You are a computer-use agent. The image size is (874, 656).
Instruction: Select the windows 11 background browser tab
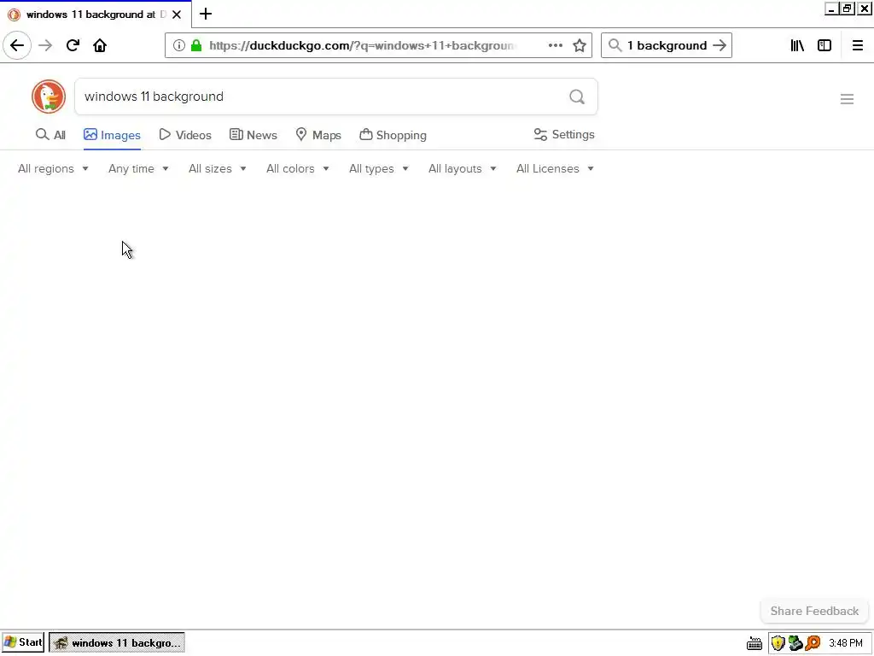pyautogui.click(x=95, y=15)
